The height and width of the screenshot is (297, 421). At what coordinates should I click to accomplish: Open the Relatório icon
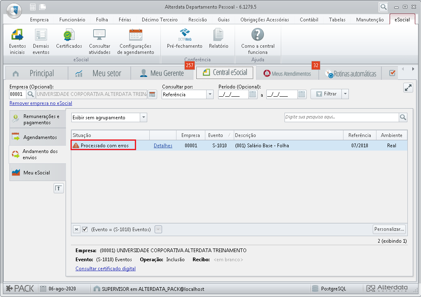coord(219,39)
